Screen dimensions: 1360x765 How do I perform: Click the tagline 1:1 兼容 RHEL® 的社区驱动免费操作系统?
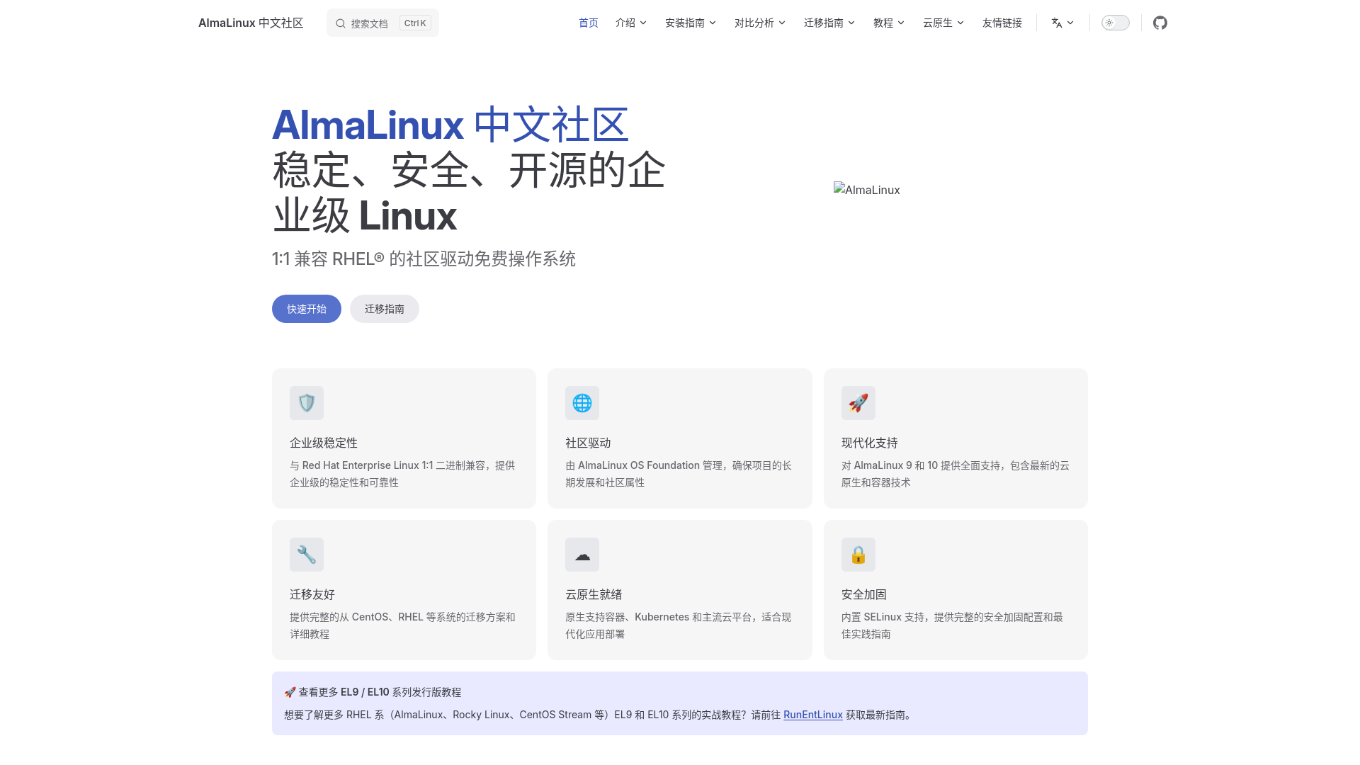click(424, 259)
